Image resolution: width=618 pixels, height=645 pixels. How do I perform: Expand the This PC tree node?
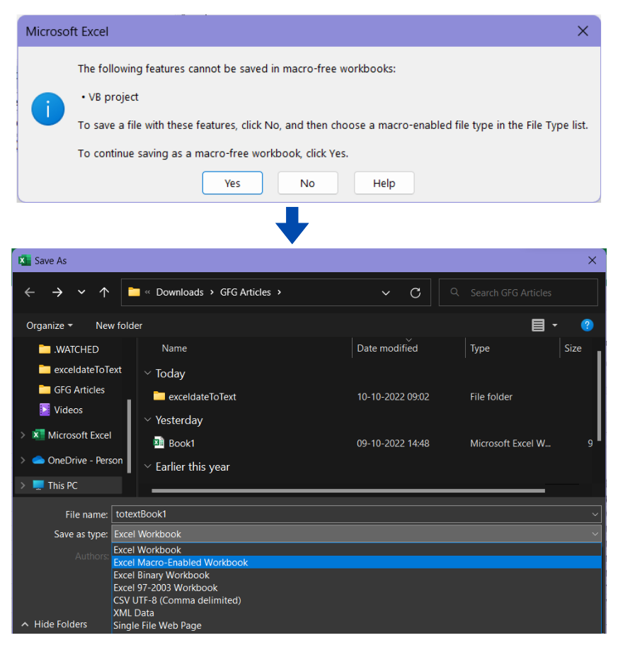point(23,486)
